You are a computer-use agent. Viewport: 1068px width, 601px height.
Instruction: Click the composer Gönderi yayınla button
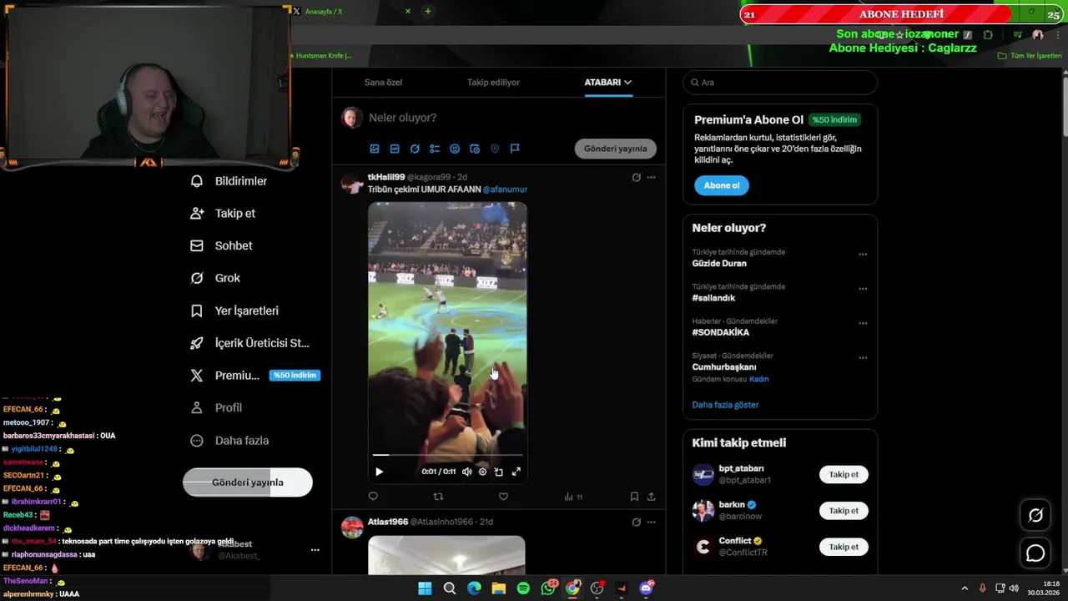615,149
